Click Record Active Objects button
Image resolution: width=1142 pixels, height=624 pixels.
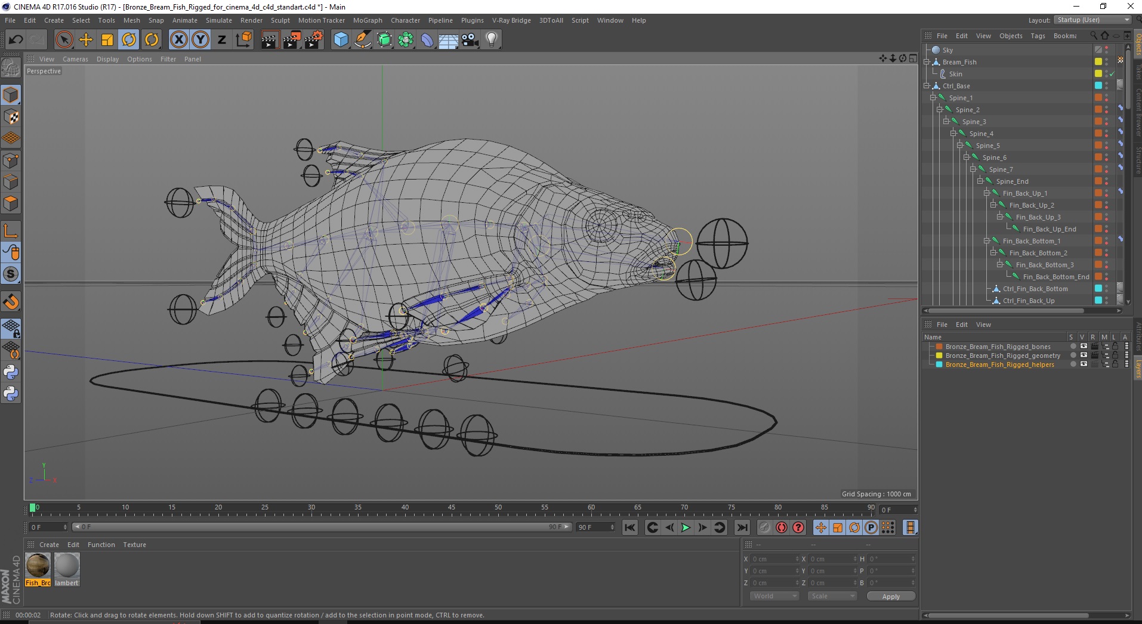[764, 527]
